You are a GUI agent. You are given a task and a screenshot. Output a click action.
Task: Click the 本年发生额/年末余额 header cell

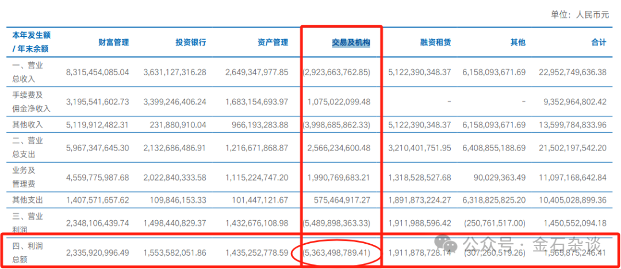pos(31,43)
